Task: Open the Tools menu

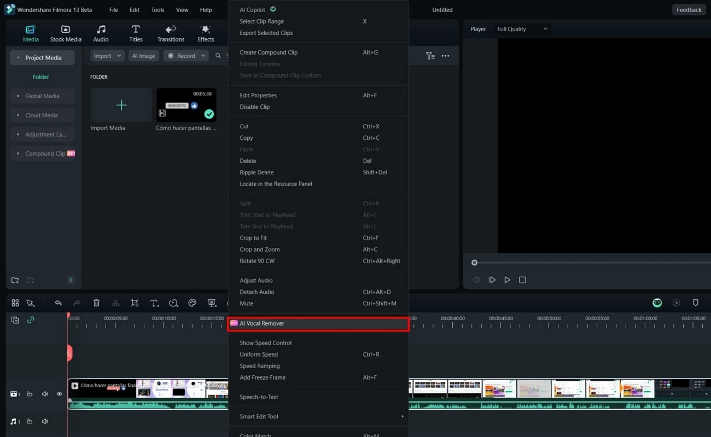Action: (x=158, y=10)
